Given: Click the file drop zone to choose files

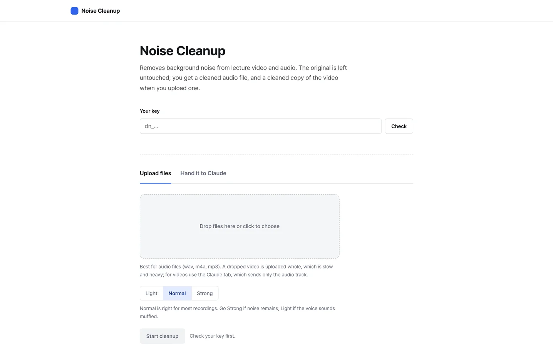Looking at the screenshot, I should click(240, 226).
